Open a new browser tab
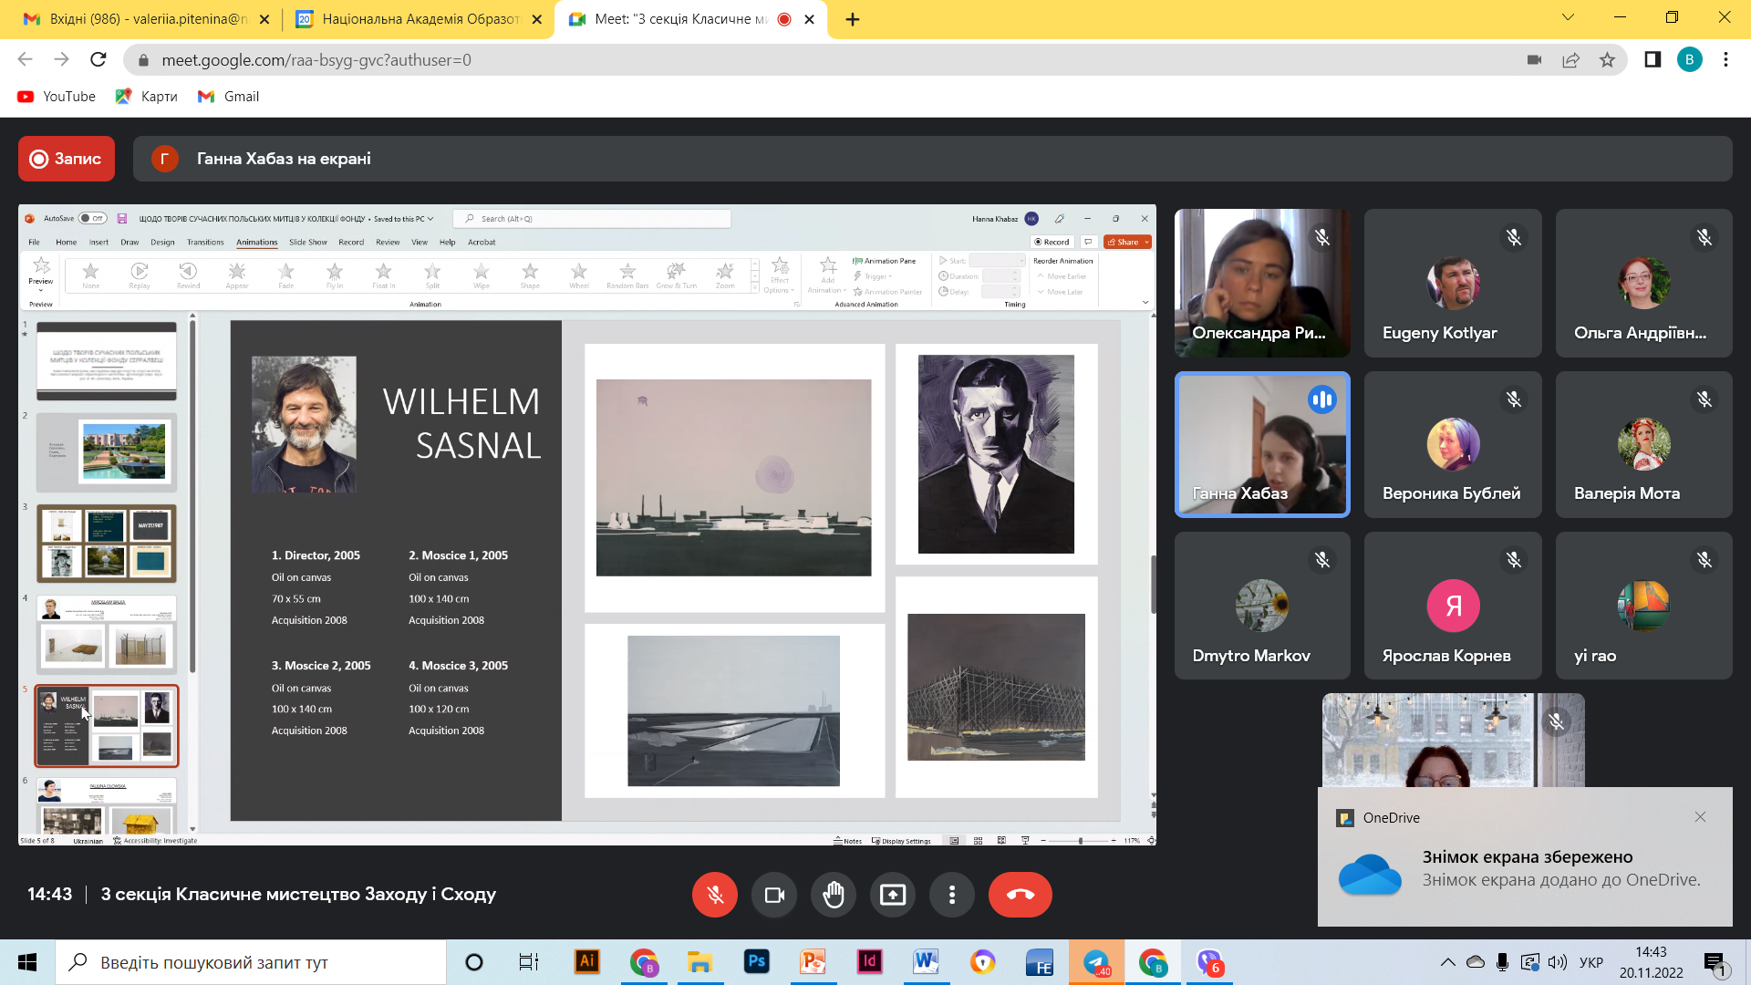Screen dimensions: 1751x985 click(x=853, y=19)
